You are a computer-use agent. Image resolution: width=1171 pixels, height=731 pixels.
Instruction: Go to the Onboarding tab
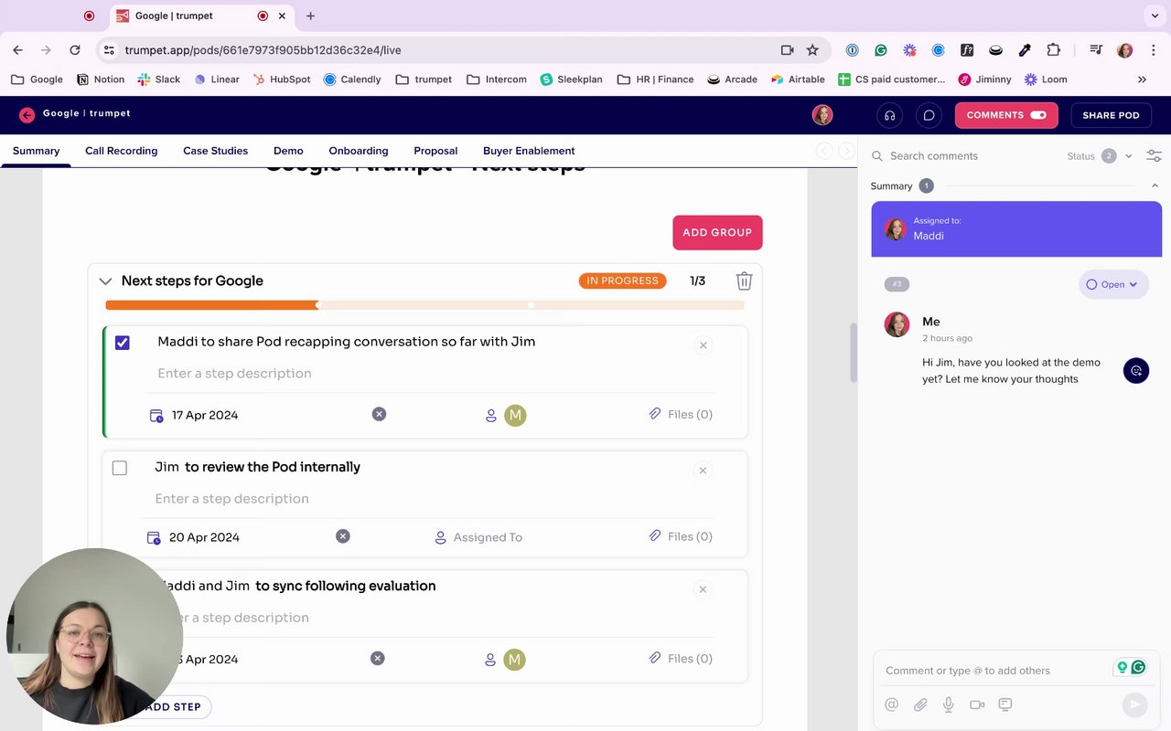[359, 151]
